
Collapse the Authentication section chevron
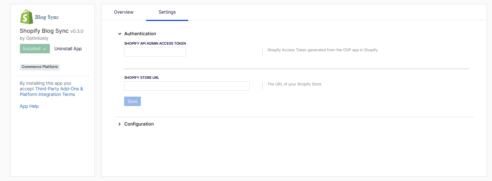point(120,34)
